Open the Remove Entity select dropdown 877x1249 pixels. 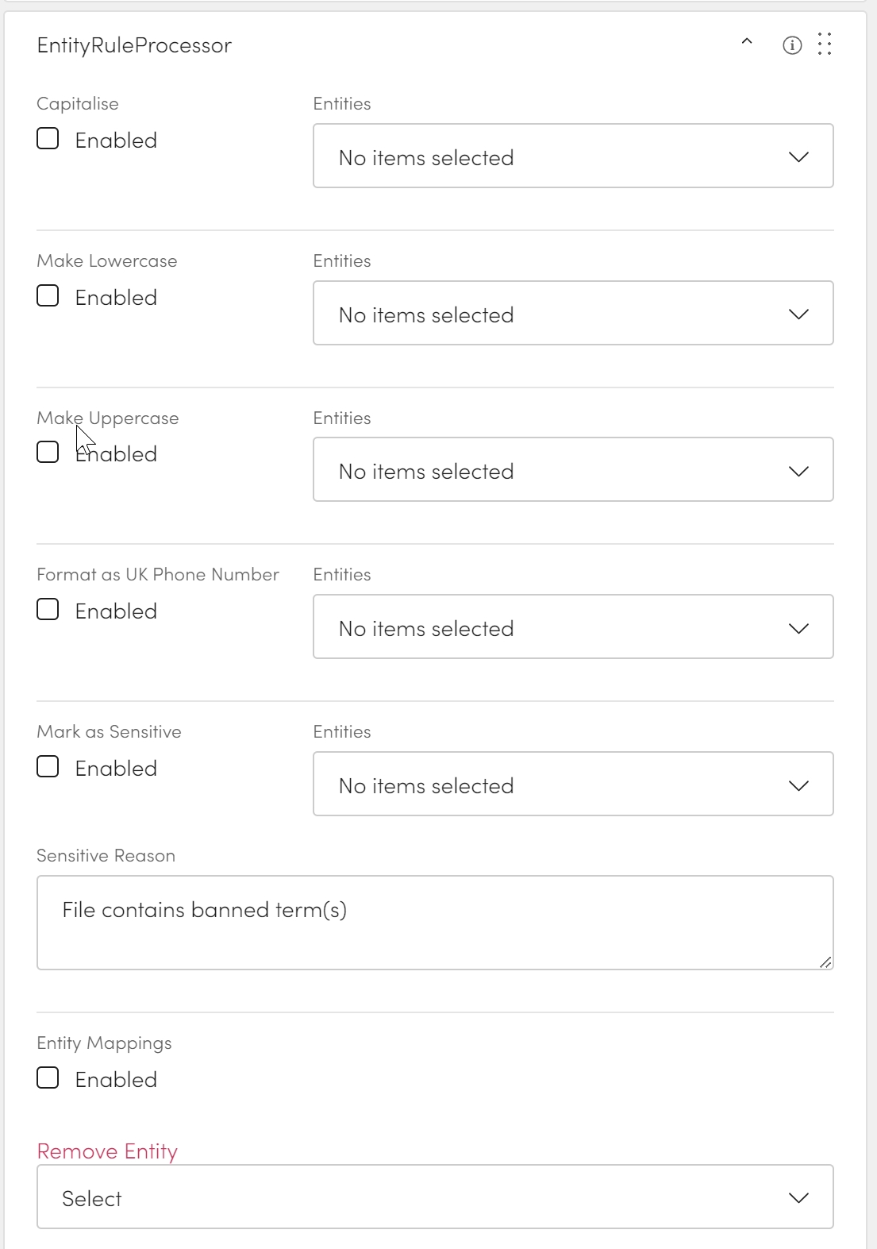pyautogui.click(x=434, y=1197)
